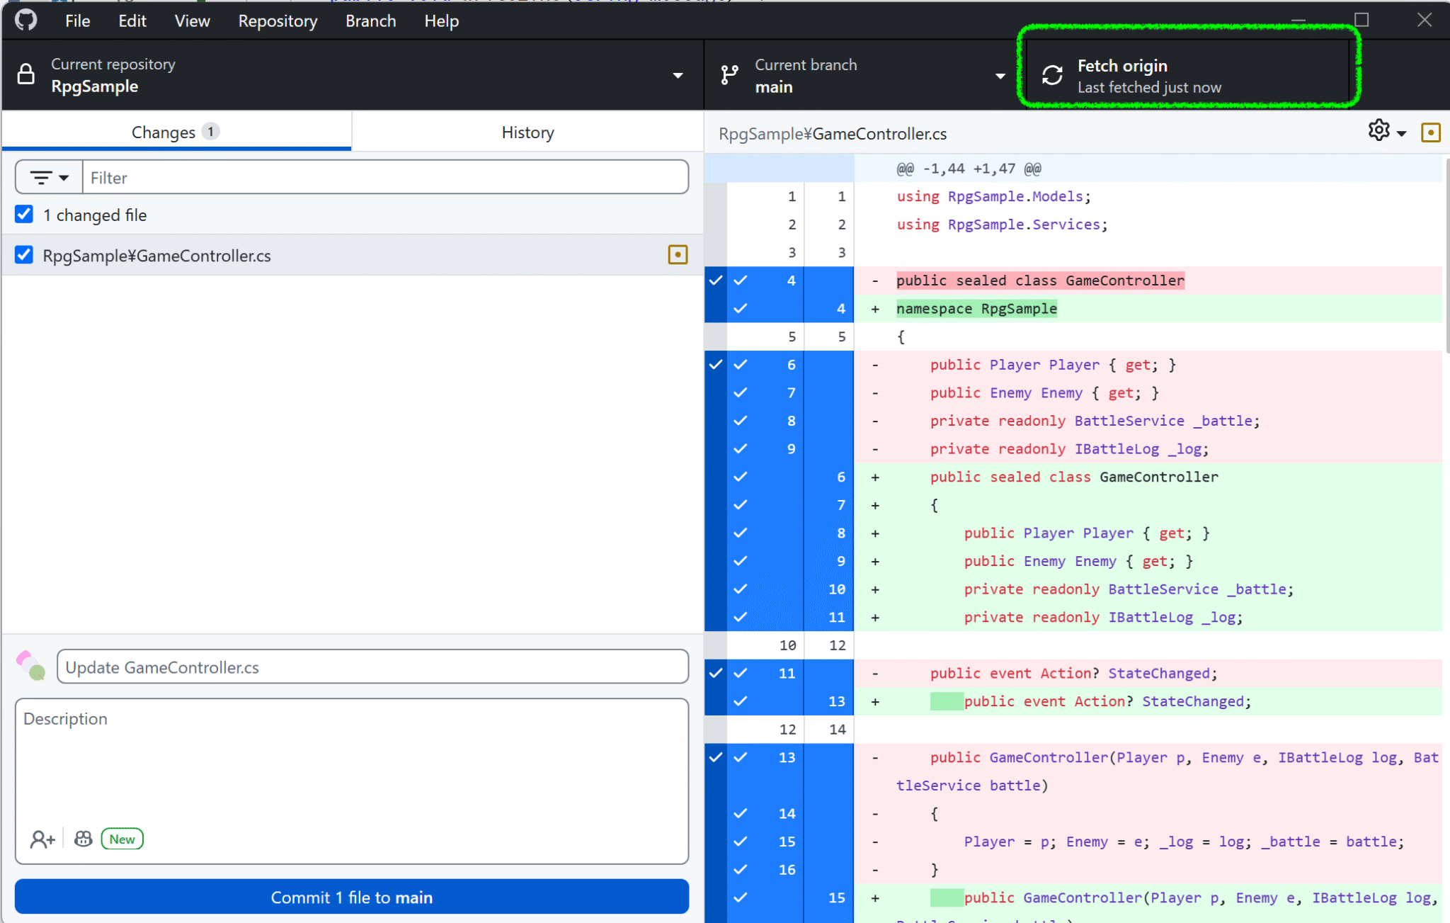Image resolution: width=1450 pixels, height=923 pixels.
Task: Click the branch icon beside Current branch
Action: 729,75
